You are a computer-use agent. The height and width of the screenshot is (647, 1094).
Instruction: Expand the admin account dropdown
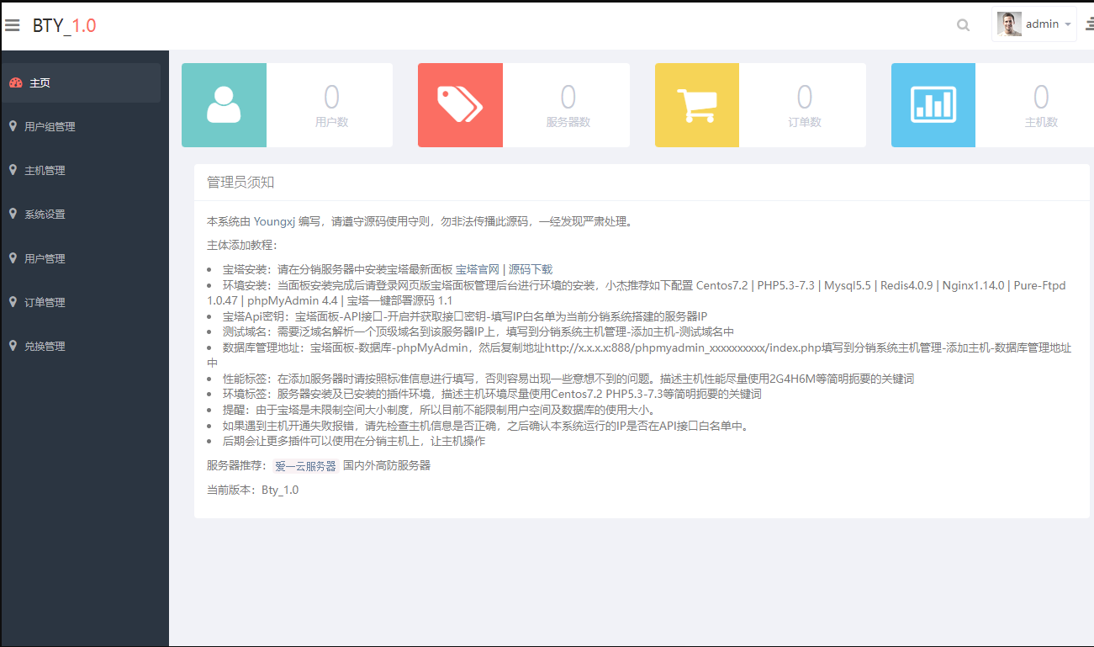[x=1067, y=24]
